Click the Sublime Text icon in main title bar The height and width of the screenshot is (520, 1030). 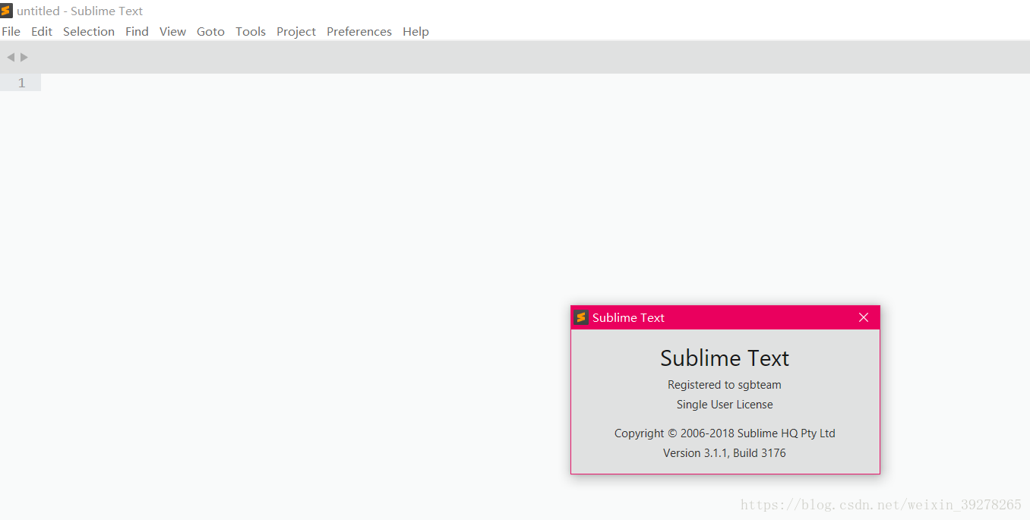(x=7, y=11)
